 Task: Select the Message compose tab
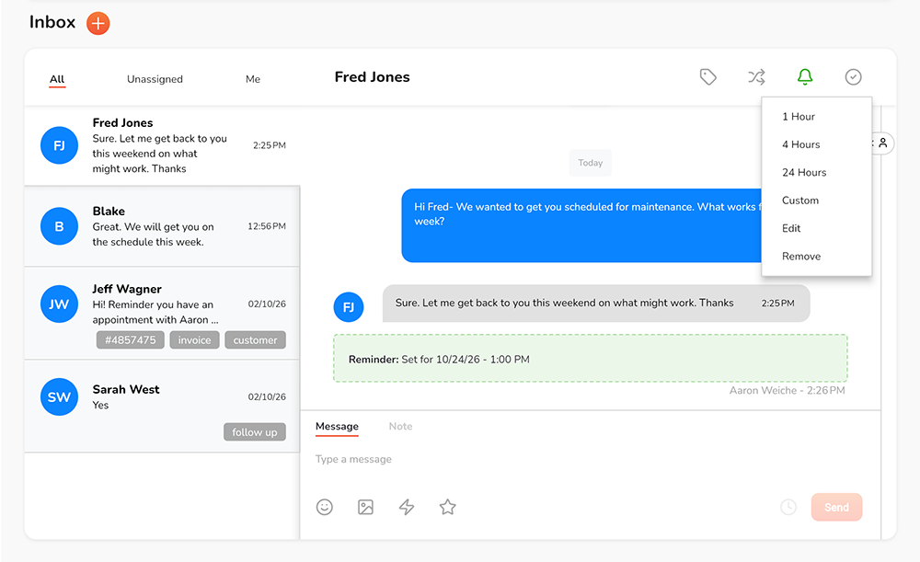click(337, 427)
